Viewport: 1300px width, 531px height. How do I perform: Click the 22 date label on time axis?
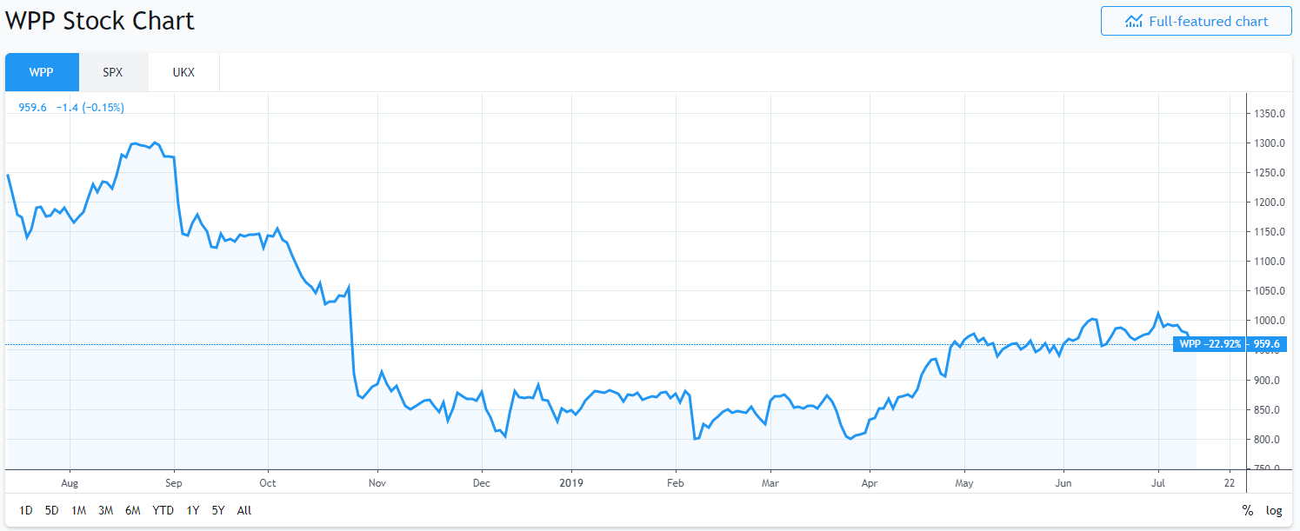(x=1228, y=482)
